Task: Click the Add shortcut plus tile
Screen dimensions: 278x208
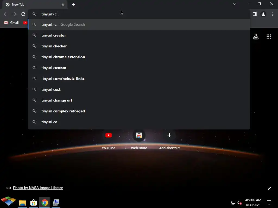Action: [x=169, y=140]
